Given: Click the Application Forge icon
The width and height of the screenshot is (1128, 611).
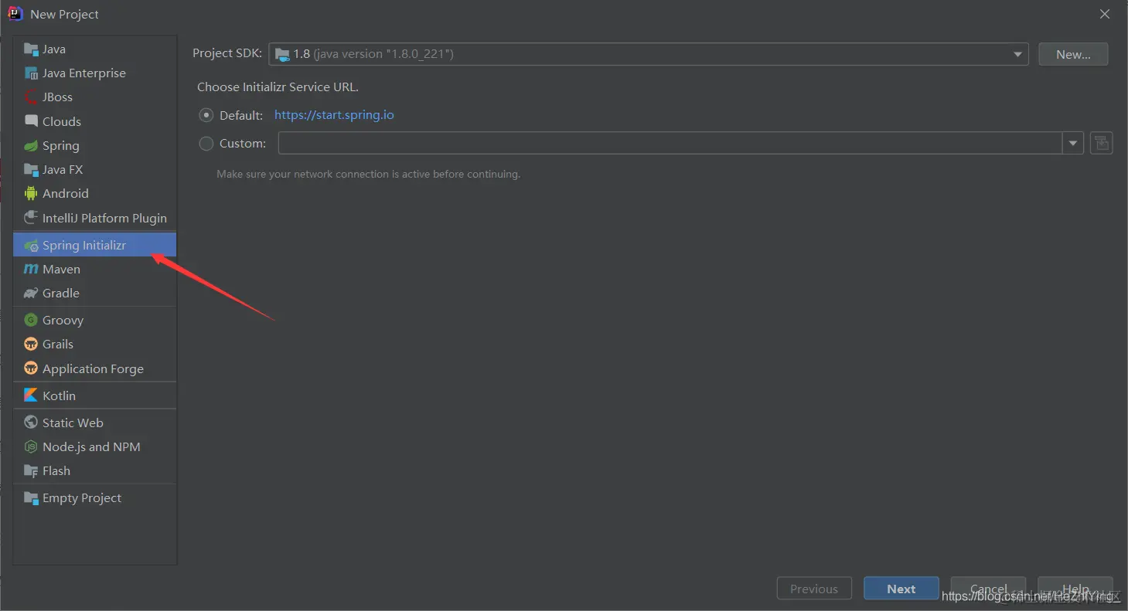Looking at the screenshot, I should [x=31, y=368].
